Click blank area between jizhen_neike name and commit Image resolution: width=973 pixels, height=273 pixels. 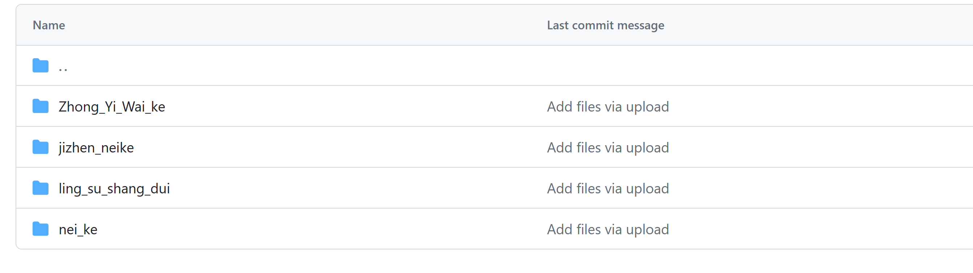(340, 147)
